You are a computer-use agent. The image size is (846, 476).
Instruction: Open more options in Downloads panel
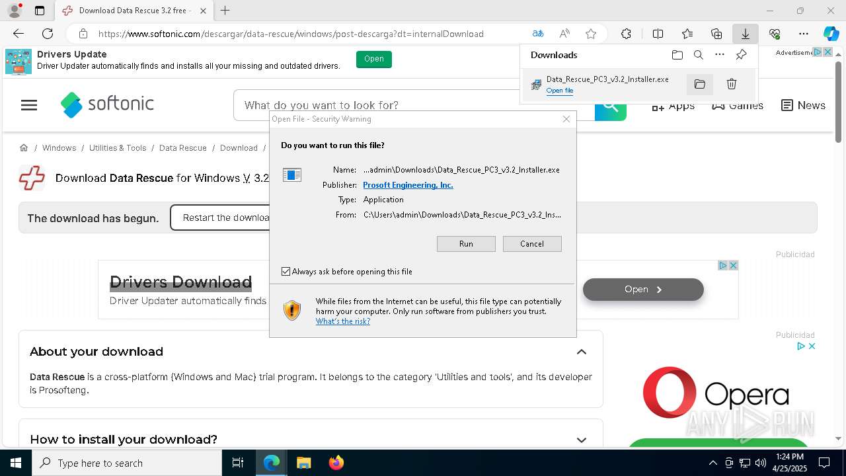tap(720, 55)
